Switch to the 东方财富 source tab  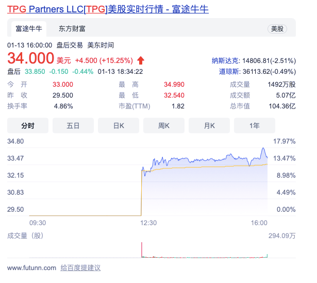click(x=72, y=29)
